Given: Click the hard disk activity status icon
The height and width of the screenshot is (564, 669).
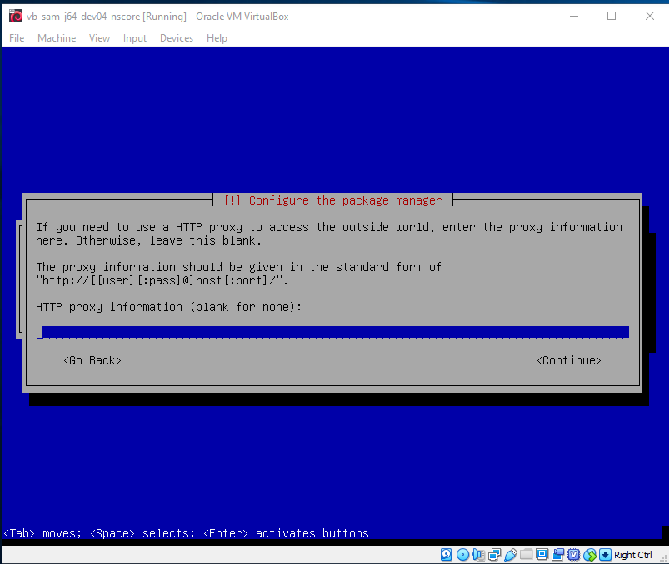Looking at the screenshot, I should coord(447,554).
